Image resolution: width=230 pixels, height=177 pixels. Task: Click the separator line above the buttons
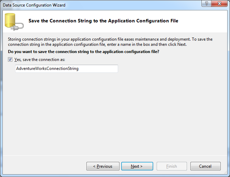[115, 155]
